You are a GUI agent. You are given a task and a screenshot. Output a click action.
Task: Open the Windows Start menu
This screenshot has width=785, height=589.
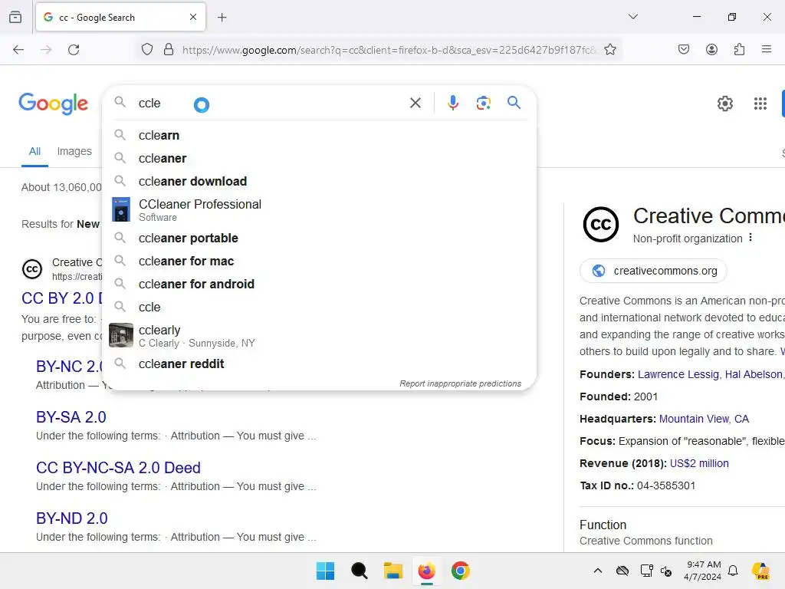tap(325, 571)
